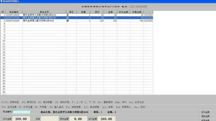Click the Home 统计 shortcut label
Image resolution: width=216 pixels, height=121 pixels.
[x=121, y=102]
